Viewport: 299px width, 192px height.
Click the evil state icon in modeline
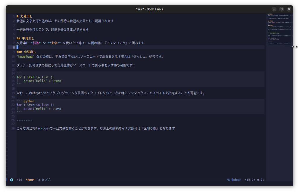pyautogui.click(x=12, y=180)
